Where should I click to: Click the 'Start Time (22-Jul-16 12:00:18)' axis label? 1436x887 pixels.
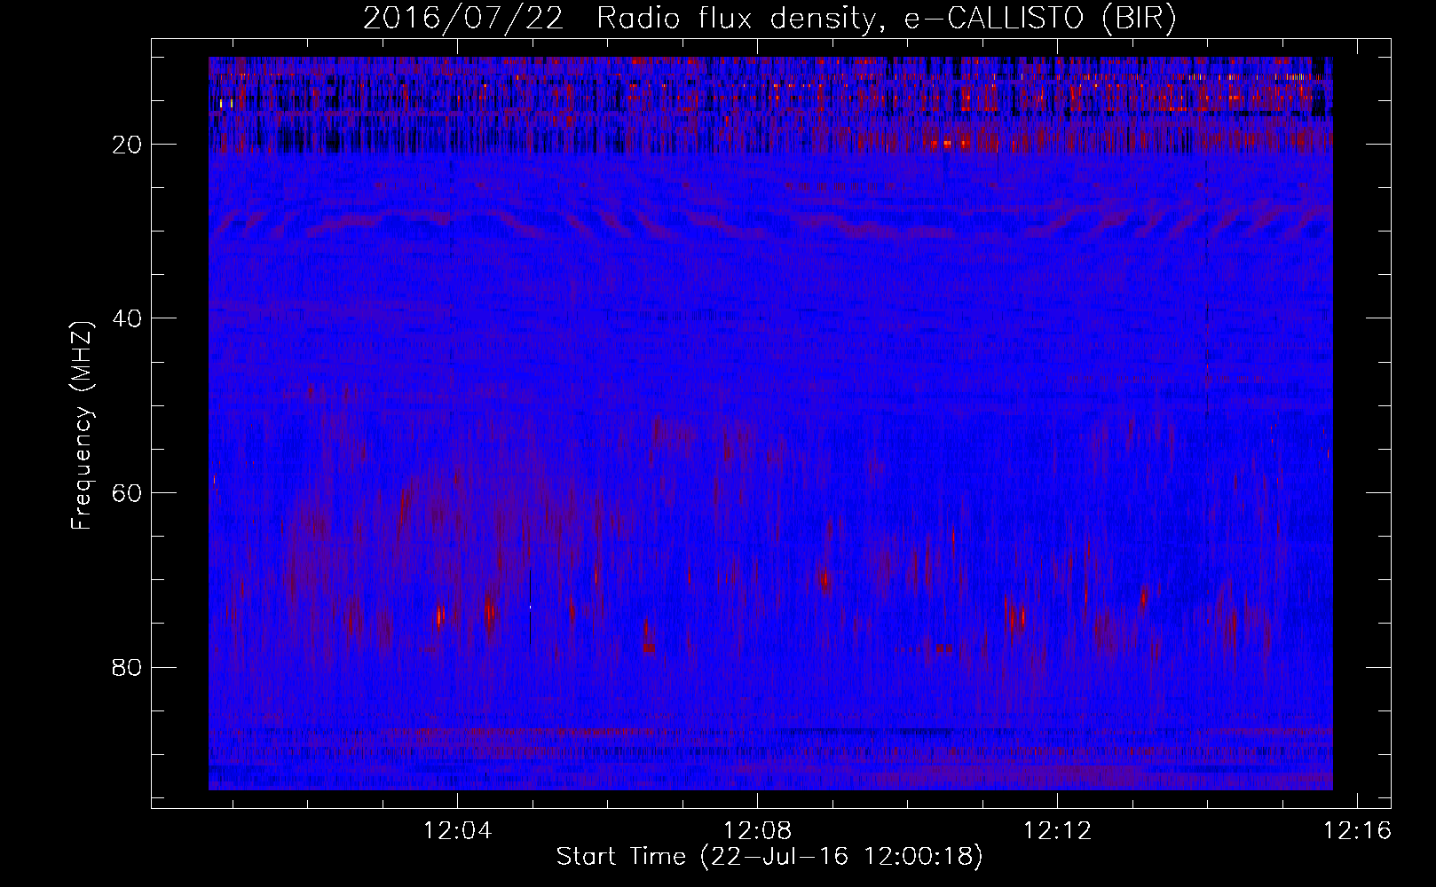pos(769,857)
